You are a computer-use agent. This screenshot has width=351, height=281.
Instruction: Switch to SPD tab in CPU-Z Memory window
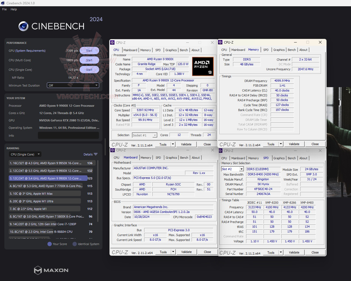point(266,50)
